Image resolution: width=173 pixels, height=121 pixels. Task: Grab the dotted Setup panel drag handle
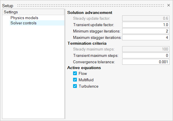(x=91, y=6)
